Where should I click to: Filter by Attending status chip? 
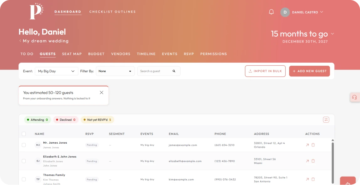coord(38,120)
